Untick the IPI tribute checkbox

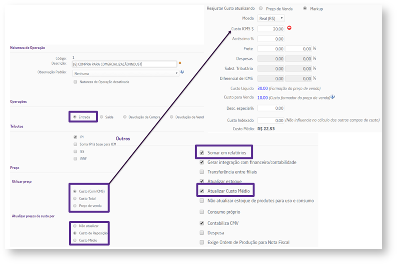tap(75, 137)
